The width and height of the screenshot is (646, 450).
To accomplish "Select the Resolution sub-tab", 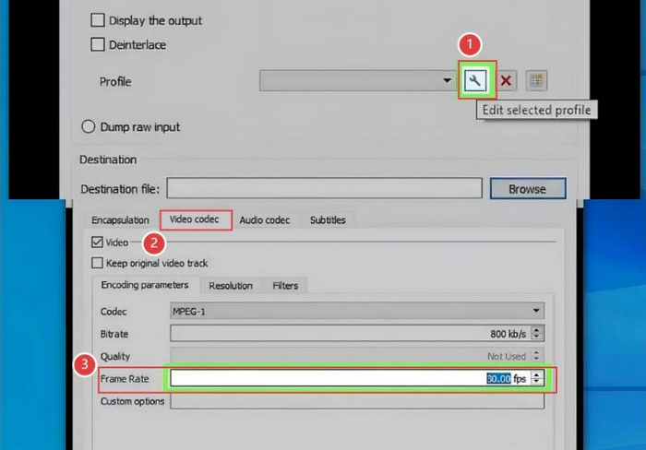I will [x=231, y=286].
